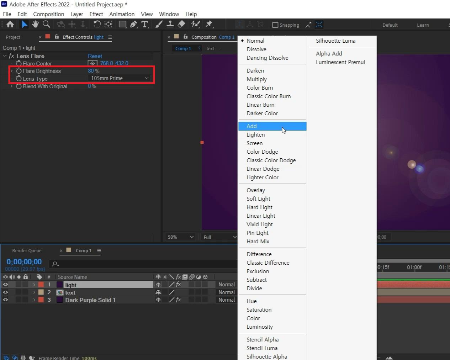Open the Lens Type dropdown
The width and height of the screenshot is (450, 360).
pos(119,78)
